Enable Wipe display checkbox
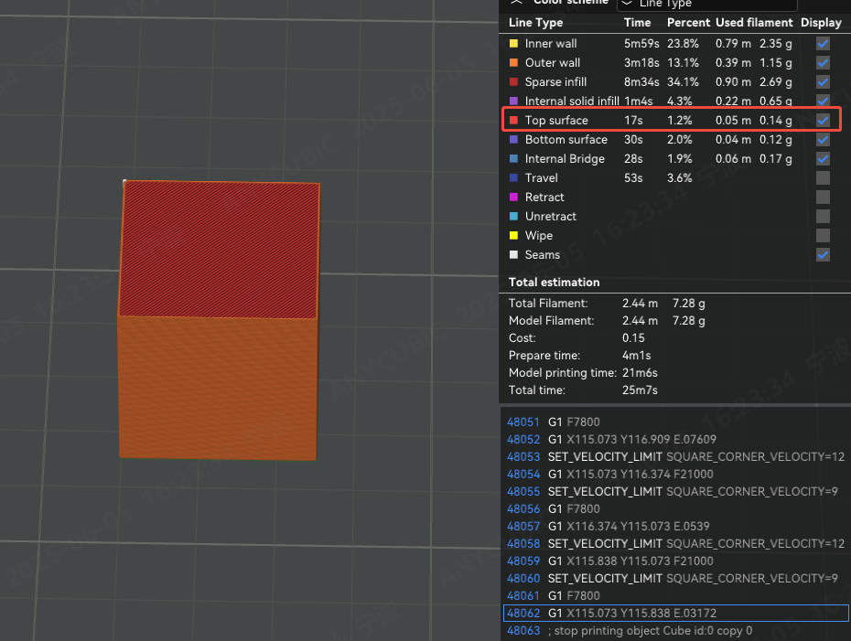The height and width of the screenshot is (641, 851). (823, 235)
